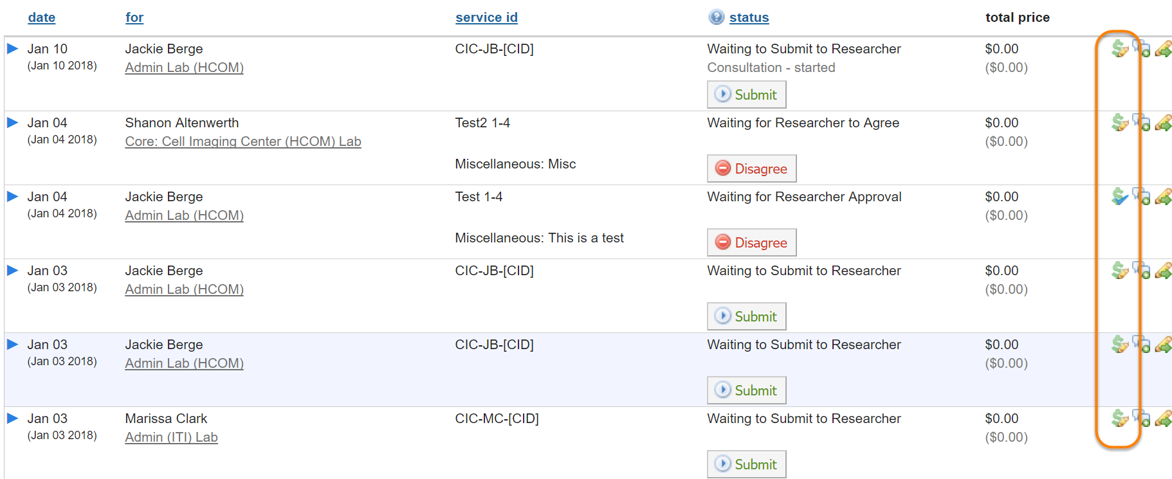Sort by the service id column header
Screen dimensions: 1172x479
(x=486, y=18)
